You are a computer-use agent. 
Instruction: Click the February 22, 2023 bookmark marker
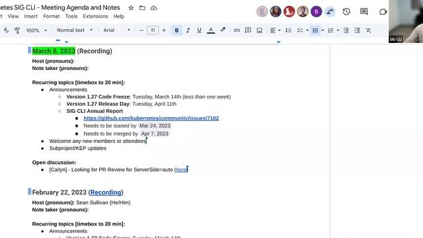[29, 192]
